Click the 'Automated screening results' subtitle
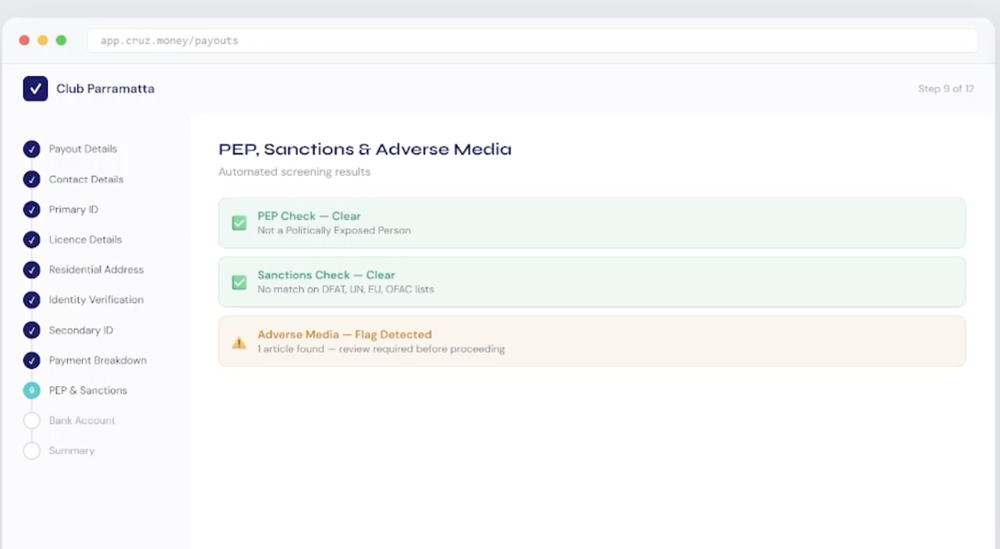 tap(294, 172)
